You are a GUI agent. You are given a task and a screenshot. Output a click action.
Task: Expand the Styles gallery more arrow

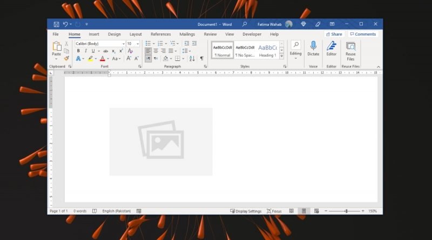click(x=281, y=56)
